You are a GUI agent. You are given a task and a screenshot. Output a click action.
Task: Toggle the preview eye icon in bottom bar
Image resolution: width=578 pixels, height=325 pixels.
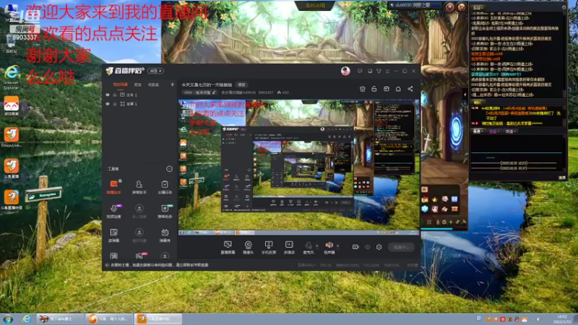tap(368, 247)
